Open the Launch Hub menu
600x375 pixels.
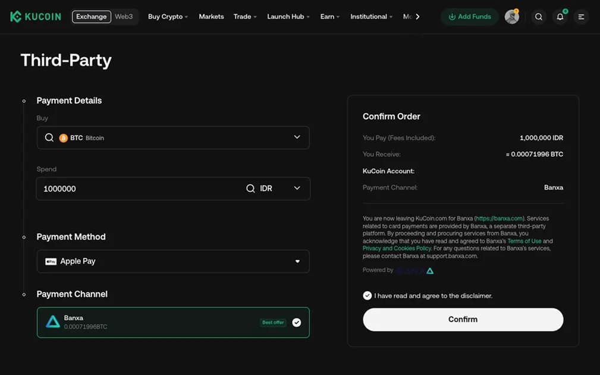(x=288, y=17)
